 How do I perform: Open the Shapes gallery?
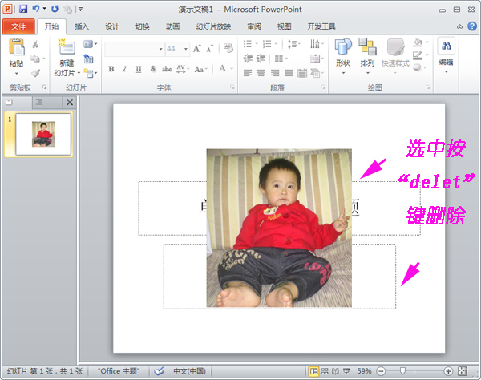pos(343,57)
